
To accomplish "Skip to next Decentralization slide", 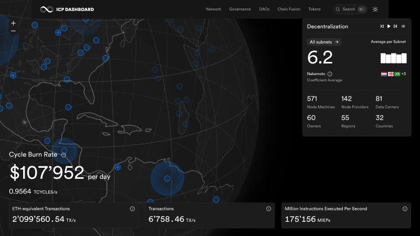I will (x=395, y=26).
